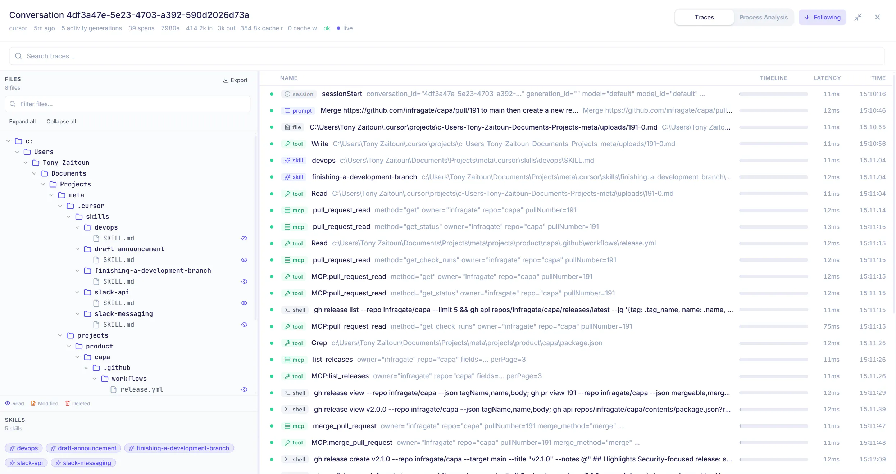Focus the Search traces input field
Screen dimensions: 896x474
click(447, 56)
